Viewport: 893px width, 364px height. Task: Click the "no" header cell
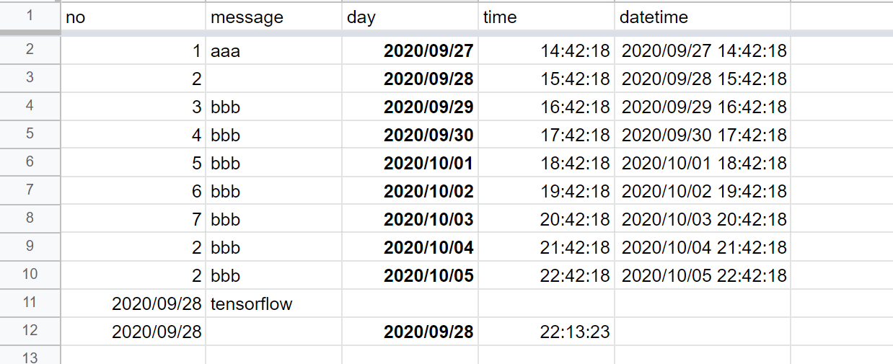(x=133, y=17)
